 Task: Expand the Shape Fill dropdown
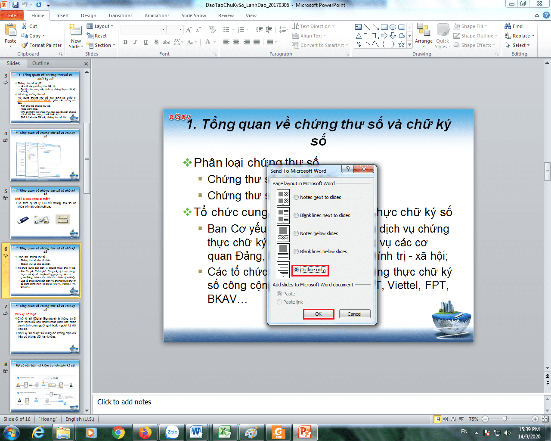pos(472,26)
